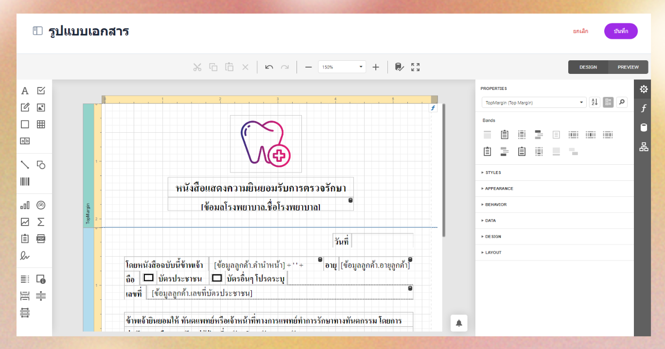Select the PDF Signature control in toolbox
The width and height of the screenshot is (665, 349).
pos(25,255)
